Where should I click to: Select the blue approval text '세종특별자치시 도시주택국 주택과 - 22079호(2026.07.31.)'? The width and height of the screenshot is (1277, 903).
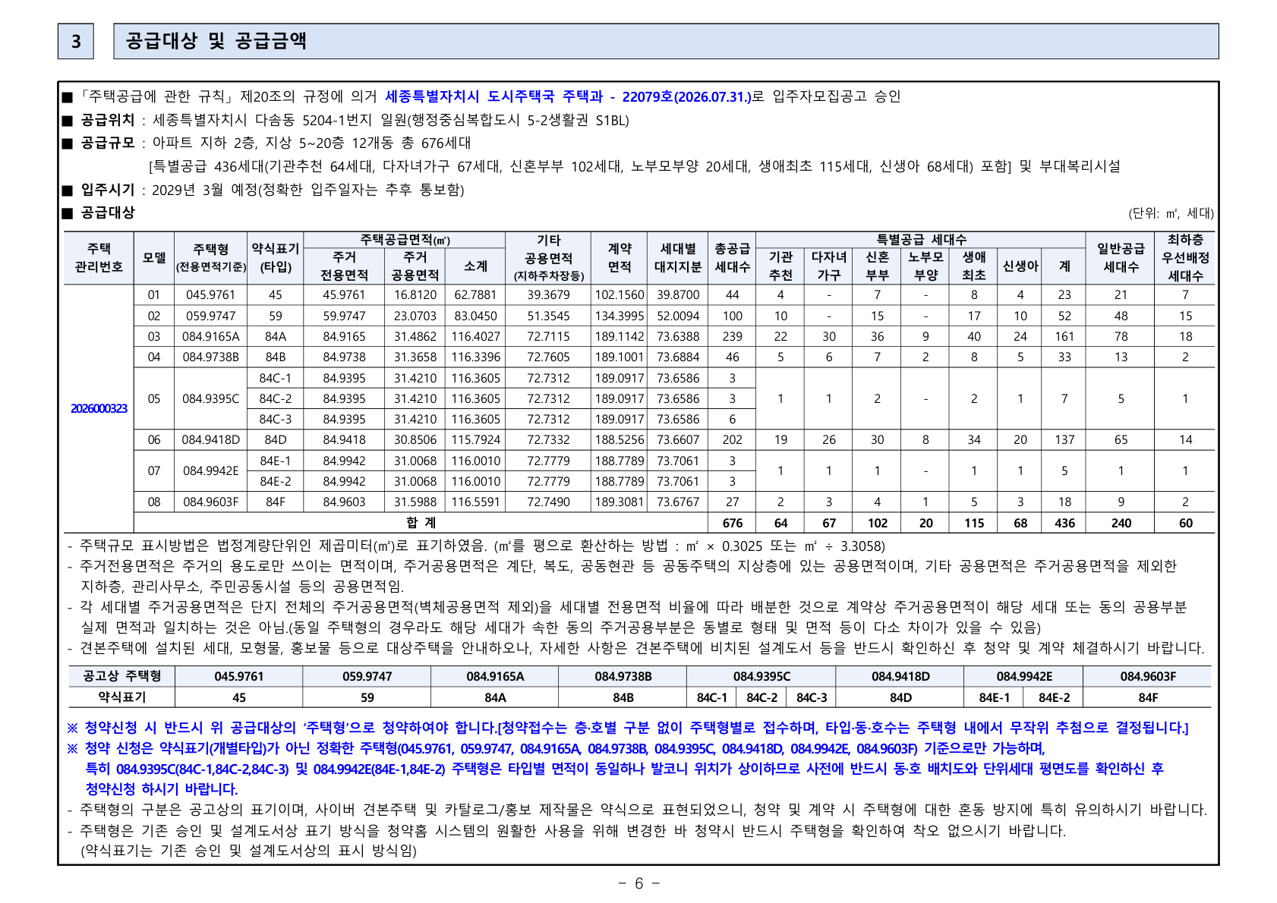tap(569, 96)
